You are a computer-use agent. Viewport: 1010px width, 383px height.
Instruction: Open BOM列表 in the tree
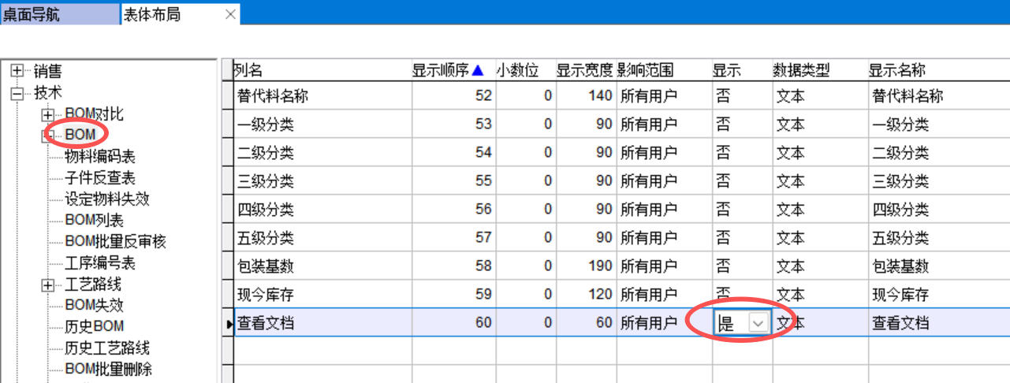[x=94, y=221]
